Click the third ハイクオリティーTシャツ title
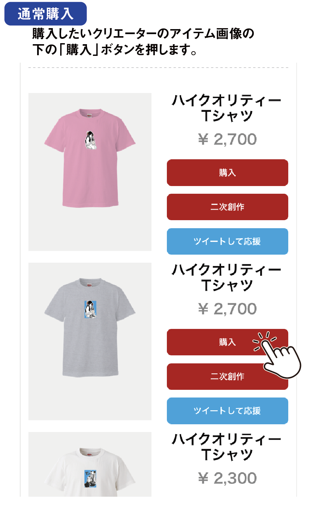The width and height of the screenshot is (314, 528). click(227, 446)
